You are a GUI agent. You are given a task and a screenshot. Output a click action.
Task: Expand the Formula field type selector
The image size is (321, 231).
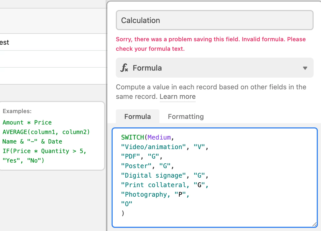click(214, 68)
